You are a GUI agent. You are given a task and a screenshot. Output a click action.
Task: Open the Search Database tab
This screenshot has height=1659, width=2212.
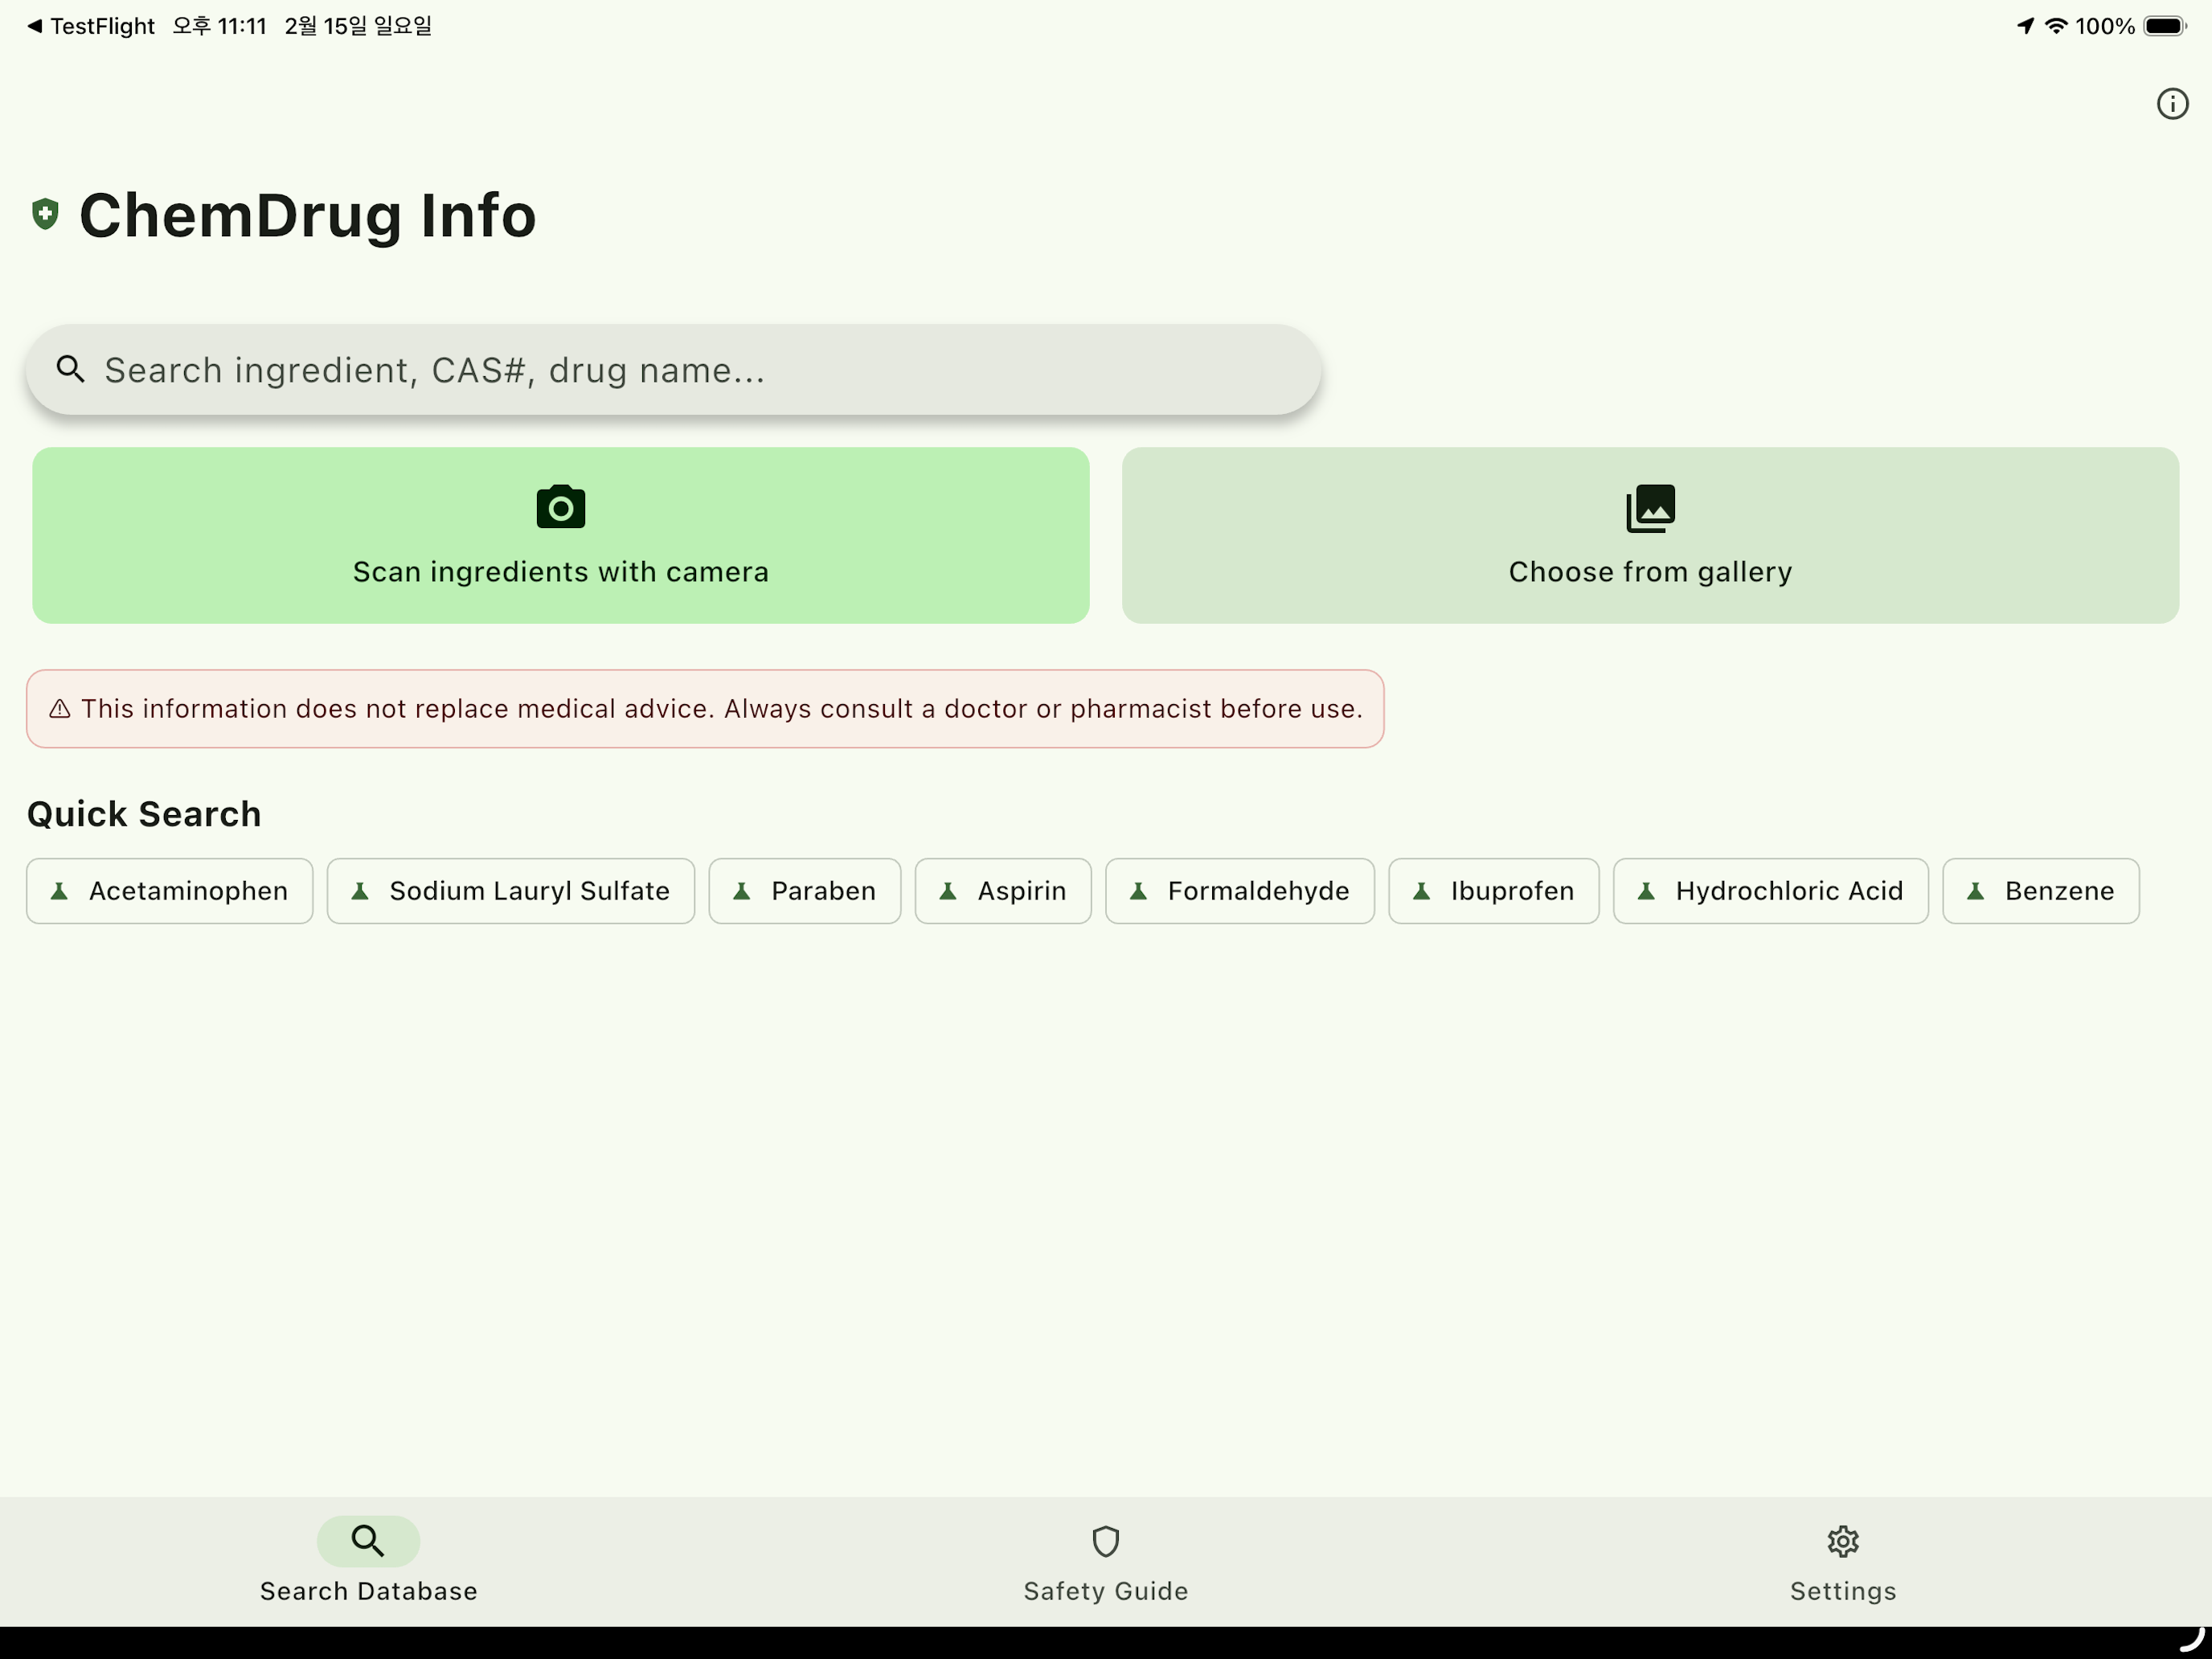[369, 1562]
